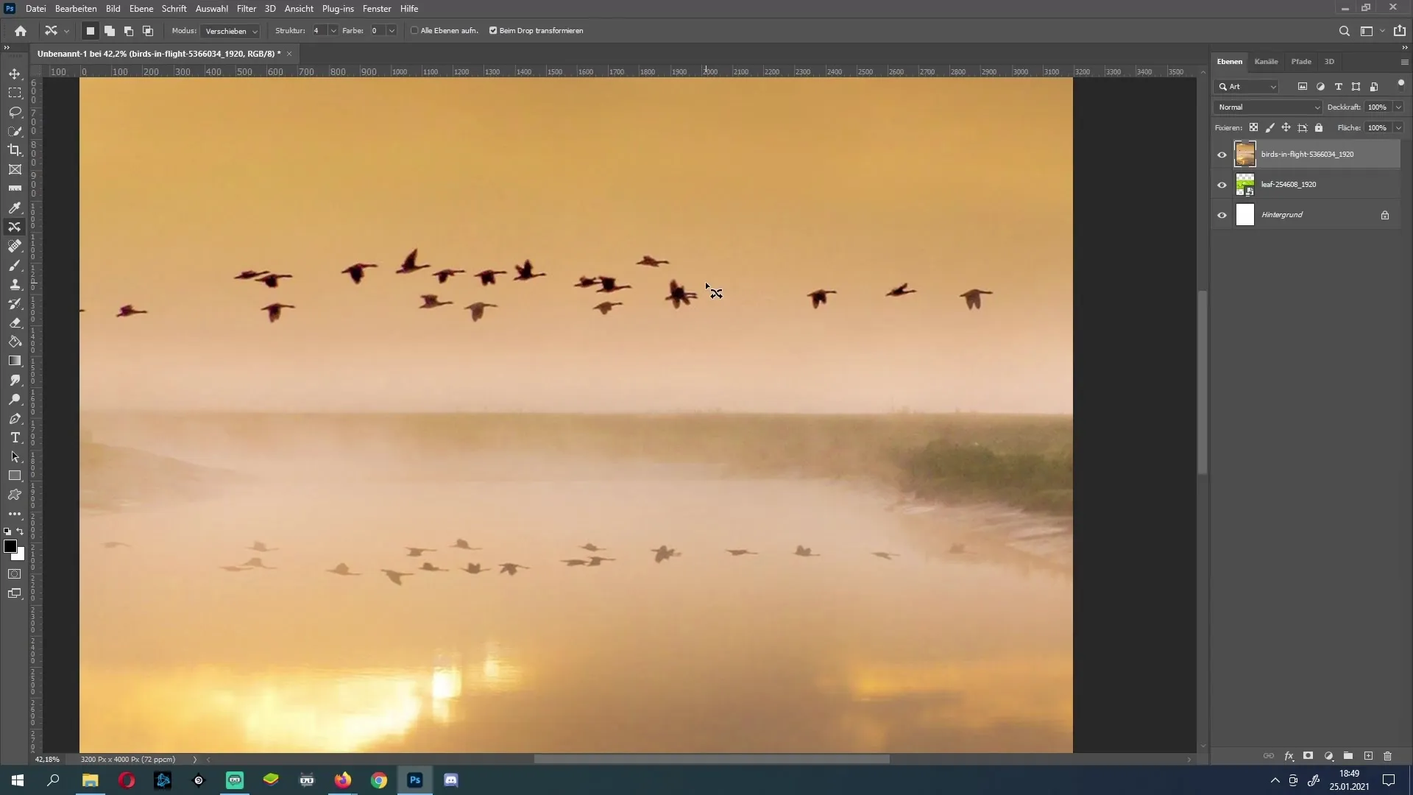Select the Crop tool
1413x795 pixels.
15,149
